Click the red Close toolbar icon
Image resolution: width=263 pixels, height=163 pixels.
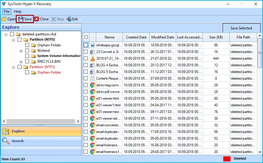click(x=37, y=19)
